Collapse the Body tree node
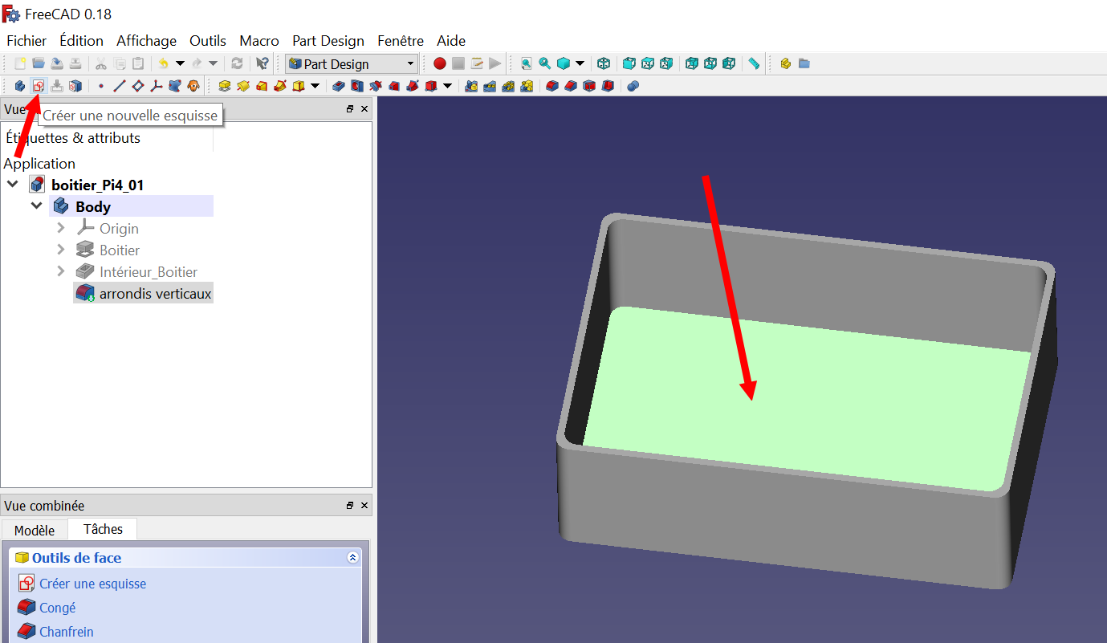Screen dimensions: 1107x643 pyautogui.click(x=37, y=206)
